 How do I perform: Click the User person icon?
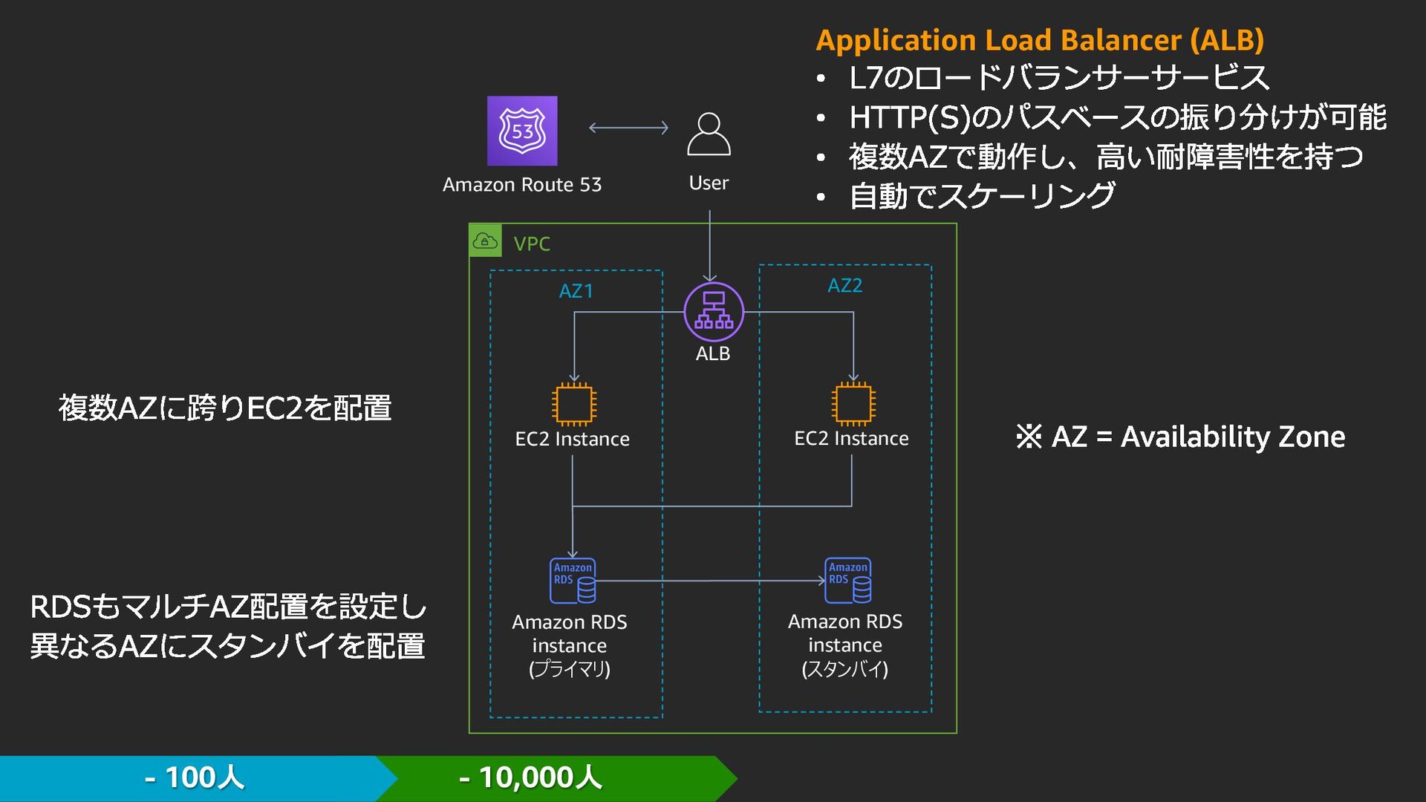pyautogui.click(x=709, y=134)
